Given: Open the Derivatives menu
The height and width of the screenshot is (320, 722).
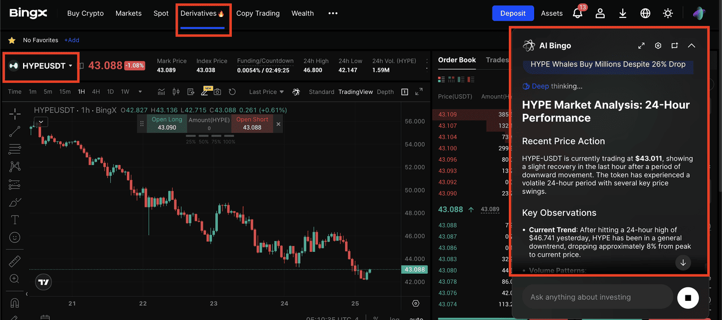Looking at the screenshot, I should pos(202,13).
